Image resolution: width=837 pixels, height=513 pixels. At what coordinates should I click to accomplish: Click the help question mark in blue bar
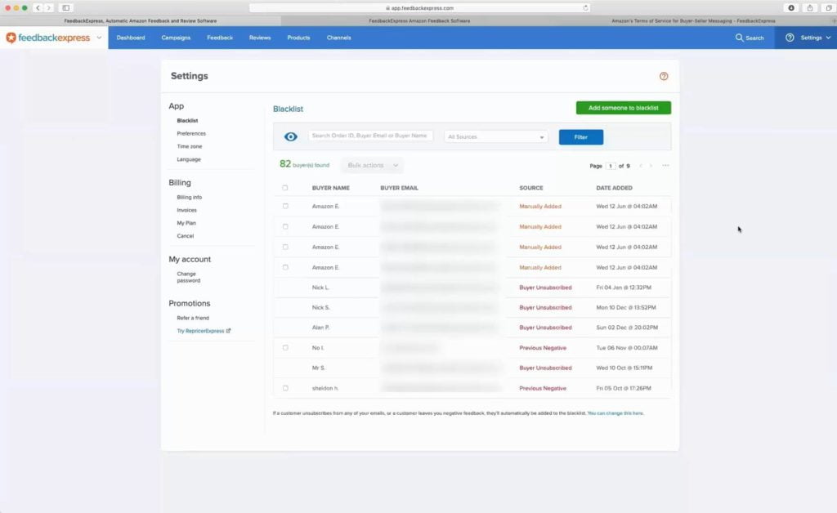[x=790, y=38]
